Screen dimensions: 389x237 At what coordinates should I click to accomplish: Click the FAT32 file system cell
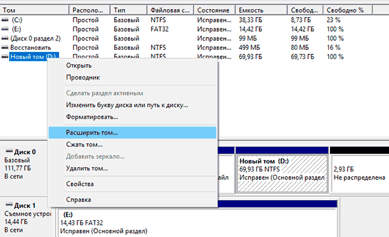tap(159, 29)
